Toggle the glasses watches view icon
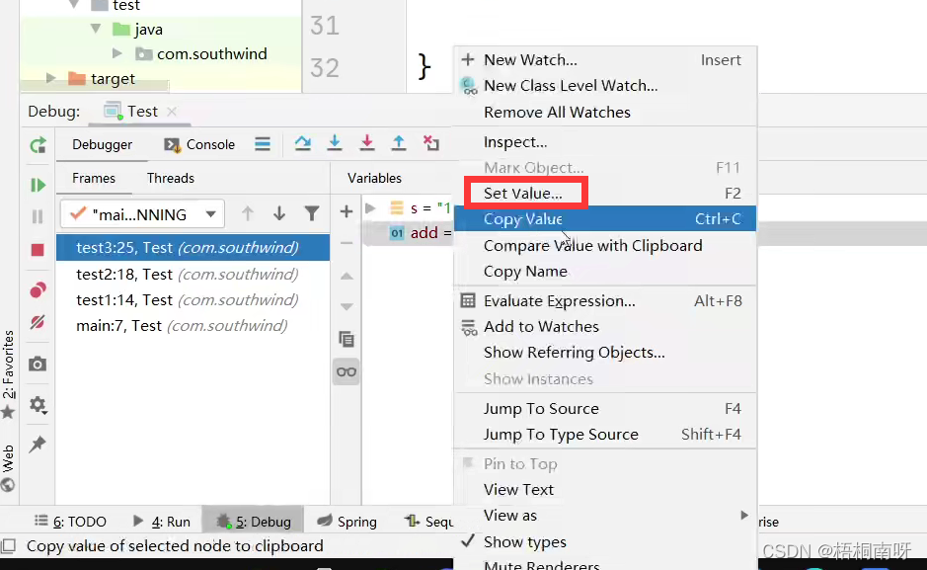Screen dimensions: 927x570 click(x=347, y=371)
